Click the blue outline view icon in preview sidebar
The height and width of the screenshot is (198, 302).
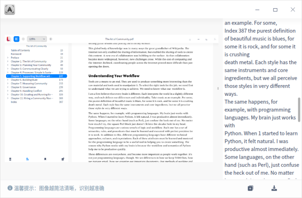point(28,159)
